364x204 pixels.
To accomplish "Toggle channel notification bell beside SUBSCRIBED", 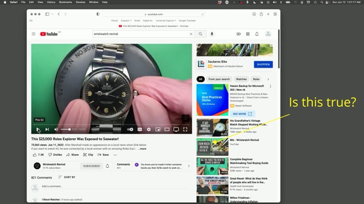I will click(107, 166).
